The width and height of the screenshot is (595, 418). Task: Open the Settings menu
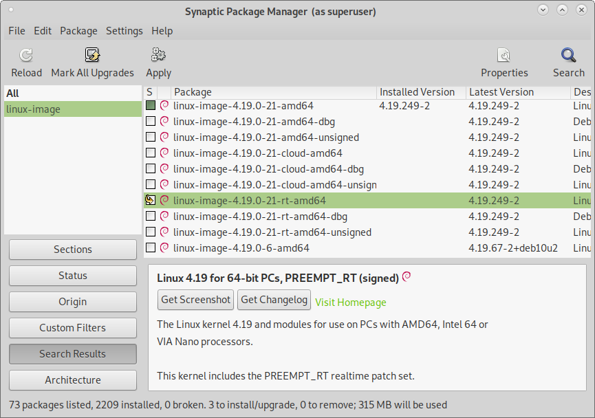tap(124, 31)
